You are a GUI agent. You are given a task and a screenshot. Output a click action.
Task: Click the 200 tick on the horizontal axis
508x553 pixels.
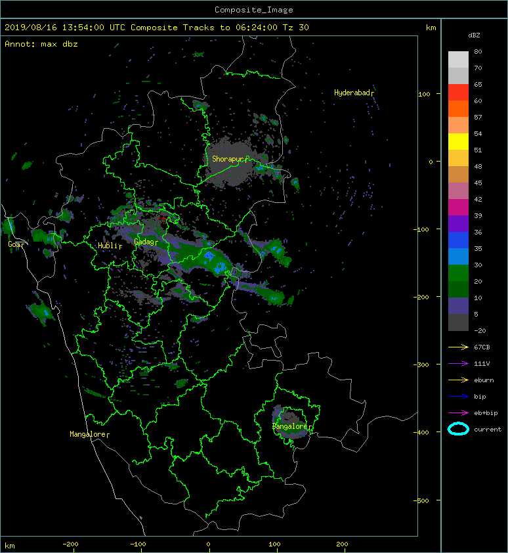pyautogui.click(x=342, y=544)
